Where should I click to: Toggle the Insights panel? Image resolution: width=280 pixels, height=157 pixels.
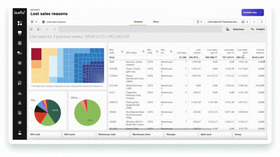pyautogui.click(x=258, y=29)
